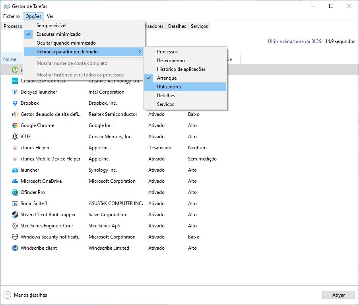
Task: Click the Ativar button
Action: (338, 295)
